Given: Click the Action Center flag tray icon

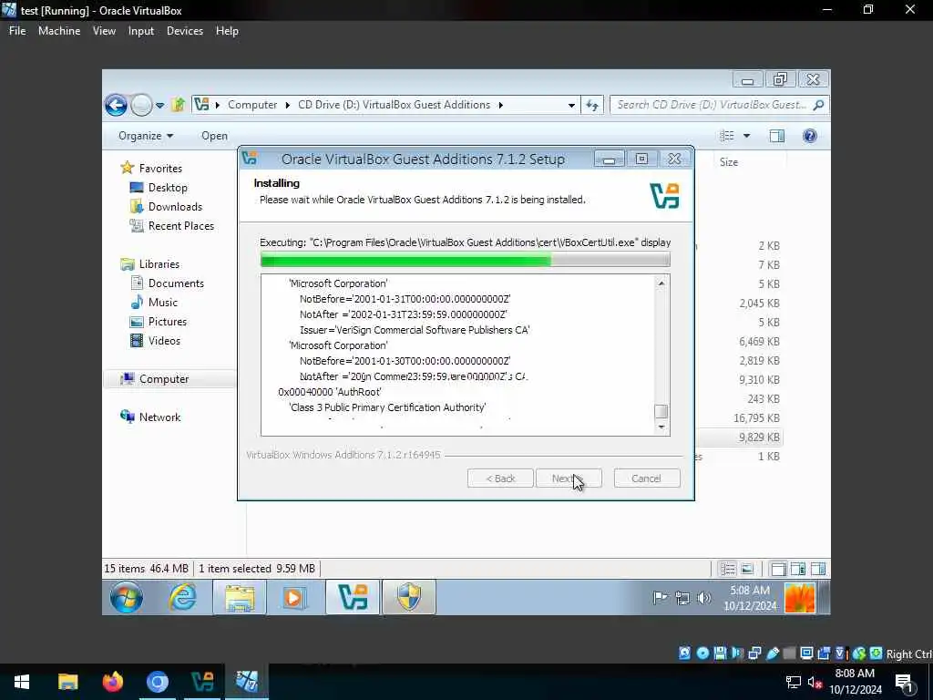Looking at the screenshot, I should coord(660,598).
